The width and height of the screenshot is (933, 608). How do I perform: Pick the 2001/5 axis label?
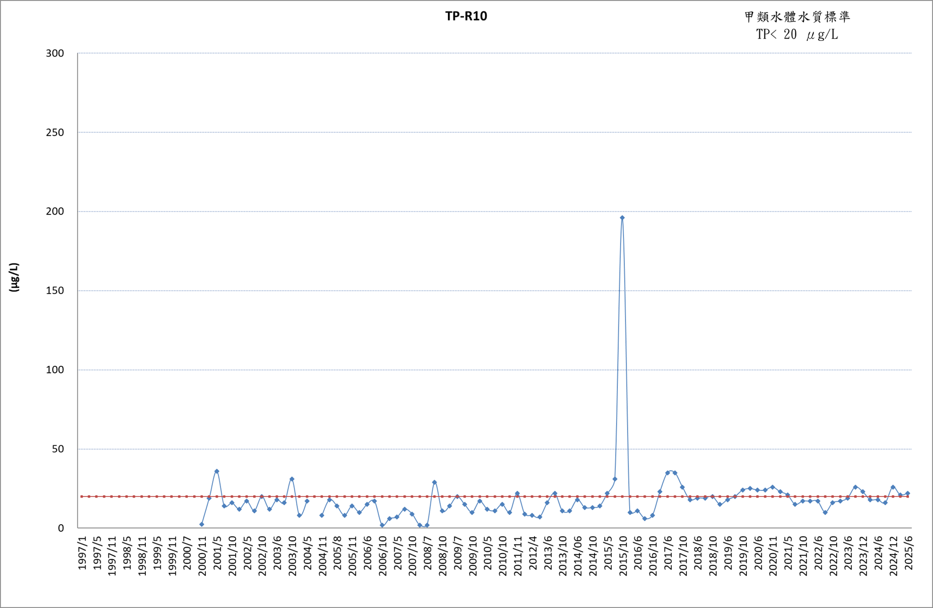pos(217,553)
